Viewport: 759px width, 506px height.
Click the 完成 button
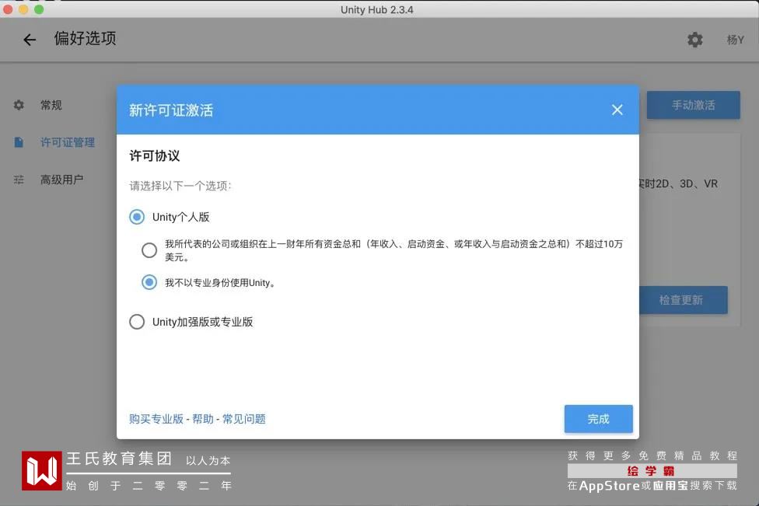tap(598, 419)
